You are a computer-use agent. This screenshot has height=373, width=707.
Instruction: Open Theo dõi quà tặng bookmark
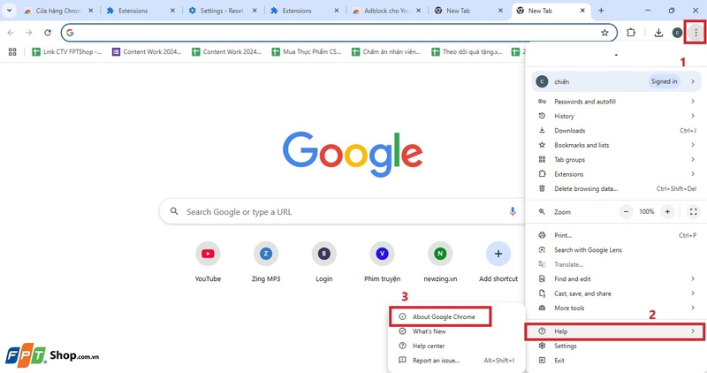[467, 52]
